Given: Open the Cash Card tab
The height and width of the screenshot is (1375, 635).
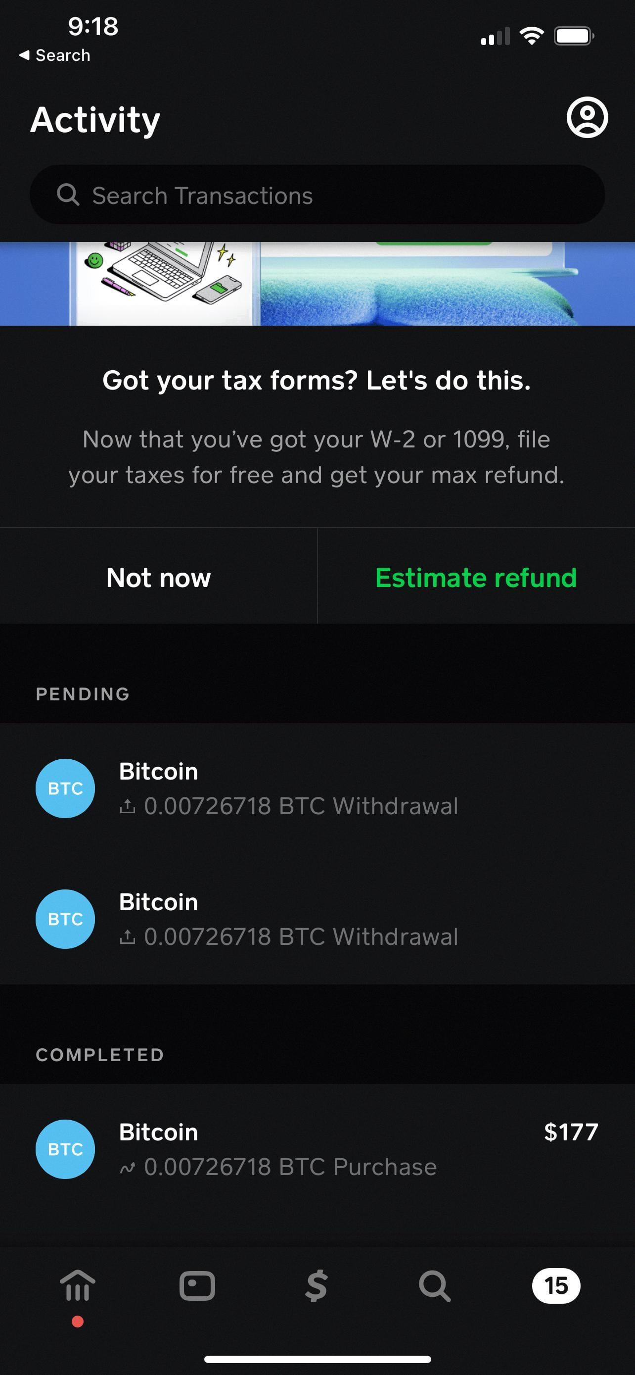Looking at the screenshot, I should click(x=197, y=1285).
